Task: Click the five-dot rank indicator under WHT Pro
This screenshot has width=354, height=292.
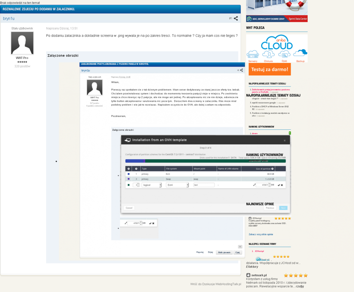Action: click(22, 62)
